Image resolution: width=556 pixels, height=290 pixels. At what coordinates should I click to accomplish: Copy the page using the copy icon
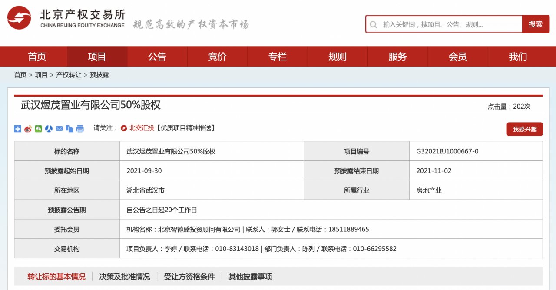click(69, 128)
